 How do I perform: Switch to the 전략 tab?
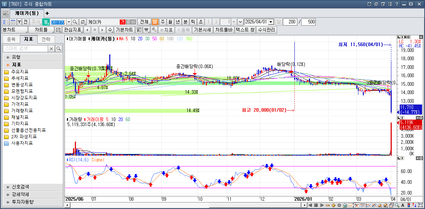(x=46, y=39)
